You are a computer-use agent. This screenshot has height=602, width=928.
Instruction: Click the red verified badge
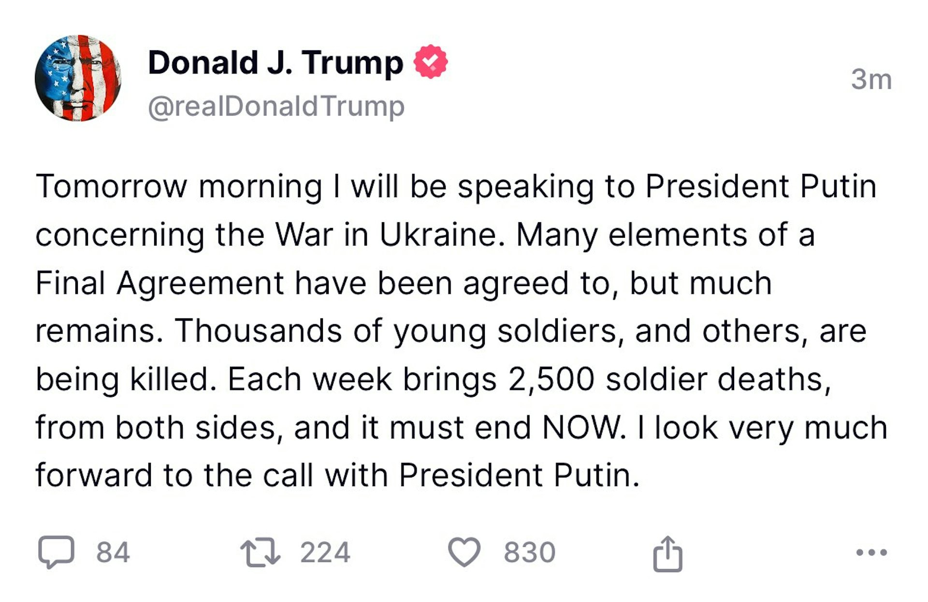click(431, 62)
